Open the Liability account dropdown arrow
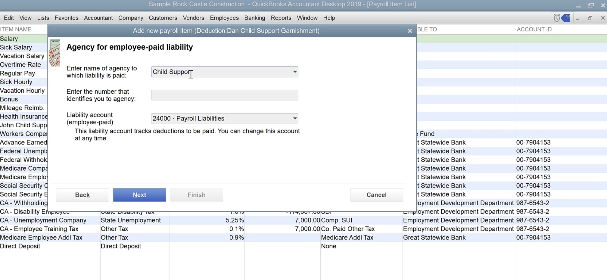Viewport: 607px width, 280px height. coord(295,119)
